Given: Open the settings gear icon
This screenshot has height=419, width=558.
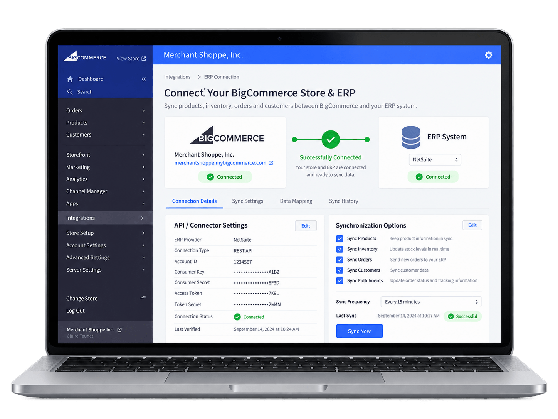Looking at the screenshot, I should click(x=489, y=55).
